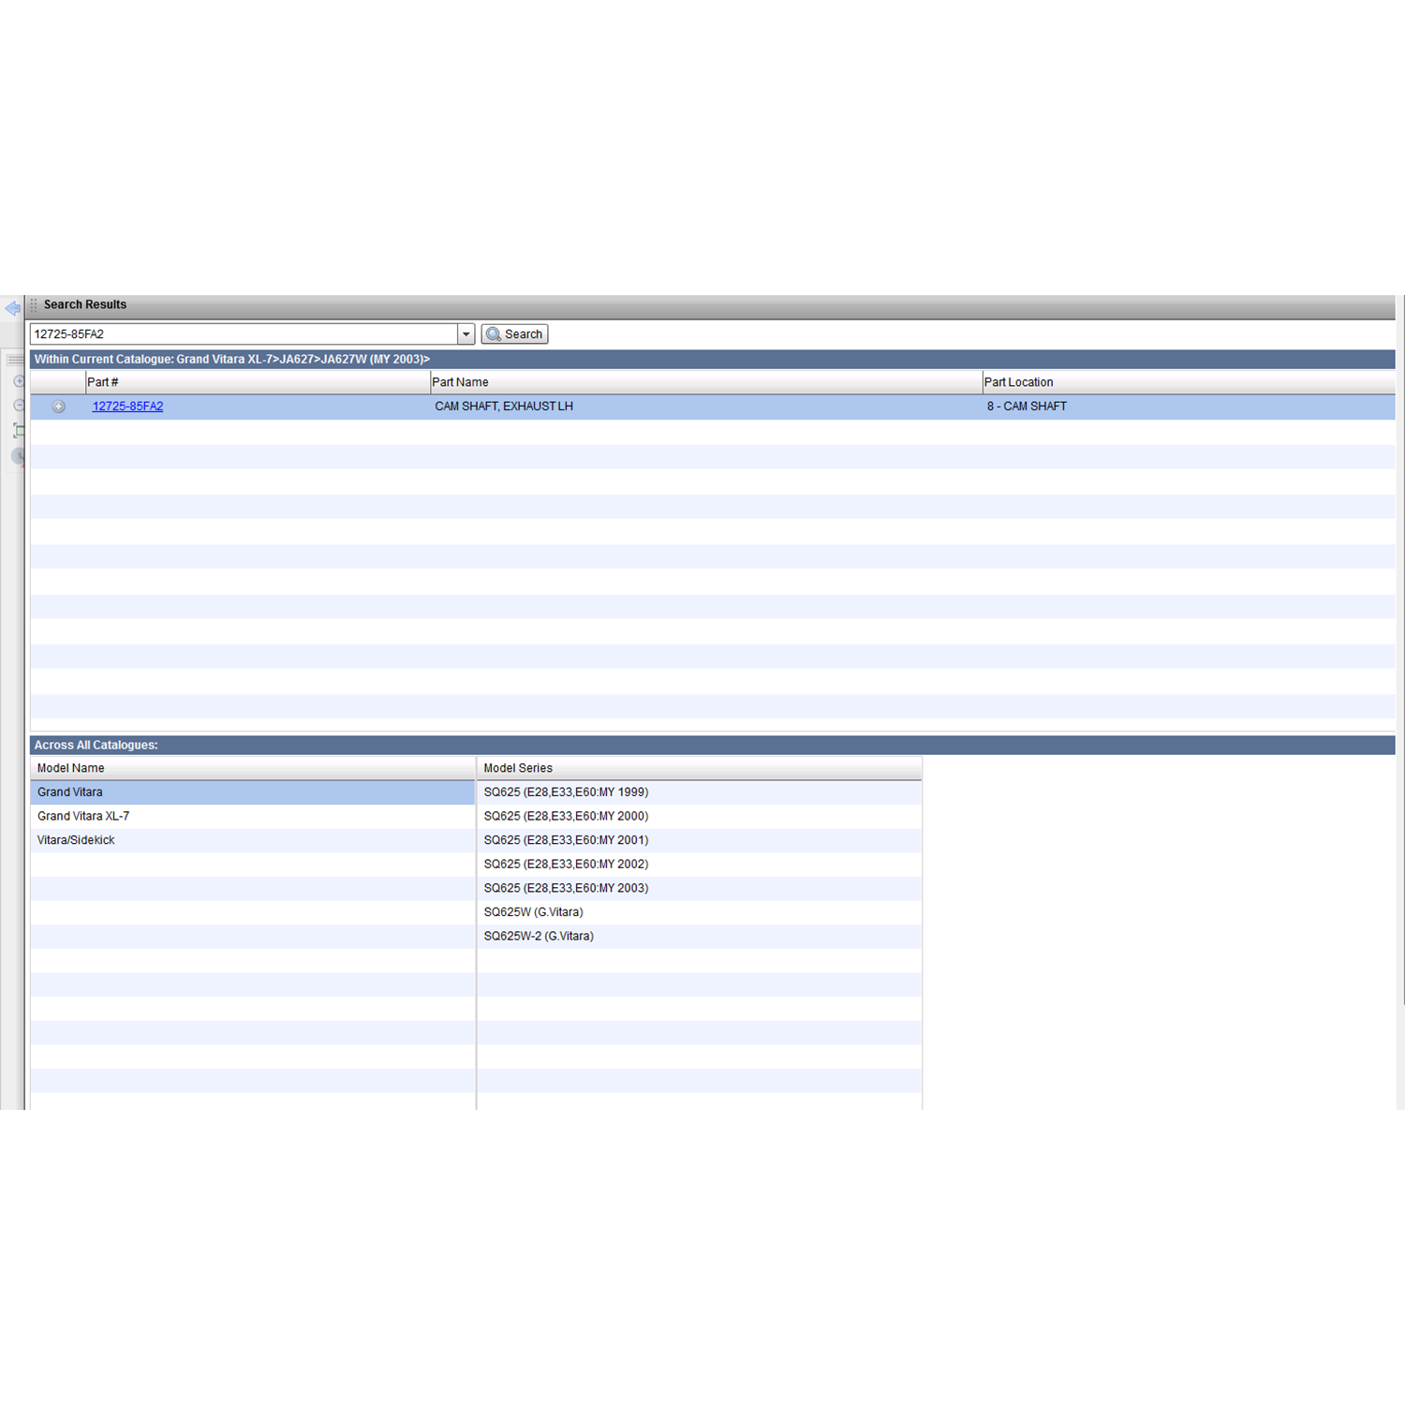Click the part number search input field
1405x1405 pixels.
(244, 334)
